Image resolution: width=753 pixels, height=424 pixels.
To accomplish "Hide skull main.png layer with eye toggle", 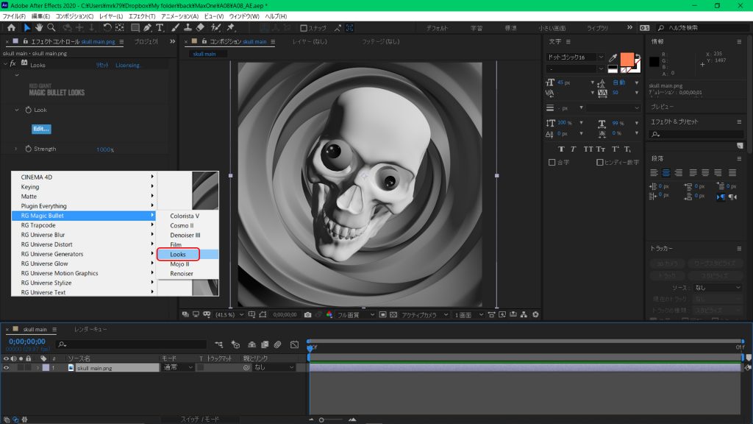I will click(7, 367).
